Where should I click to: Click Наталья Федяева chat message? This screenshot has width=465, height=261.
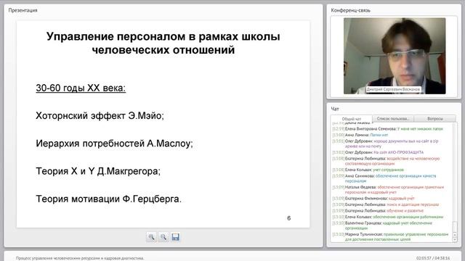[388, 190]
